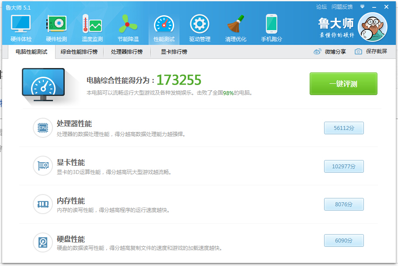
Task: Switch to 处理器排行榜 tab
Action: point(127,52)
